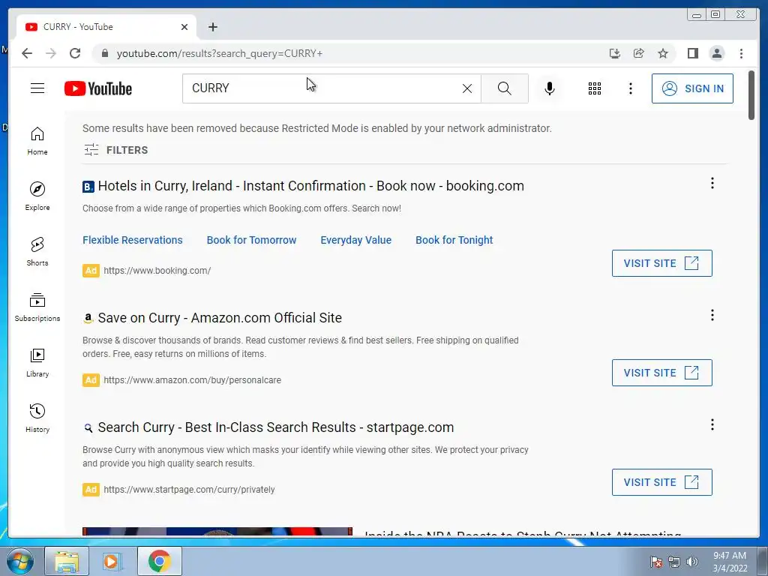Click the startpage.com/curry/privately URL text
This screenshot has width=768, height=576.
click(189, 490)
